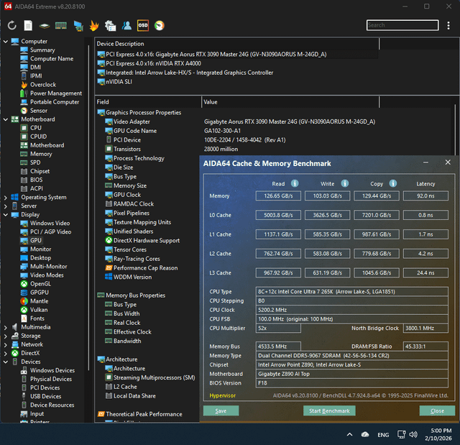Click the Refresh toolbar icon
This screenshot has height=445, width=460.
pos(12,25)
